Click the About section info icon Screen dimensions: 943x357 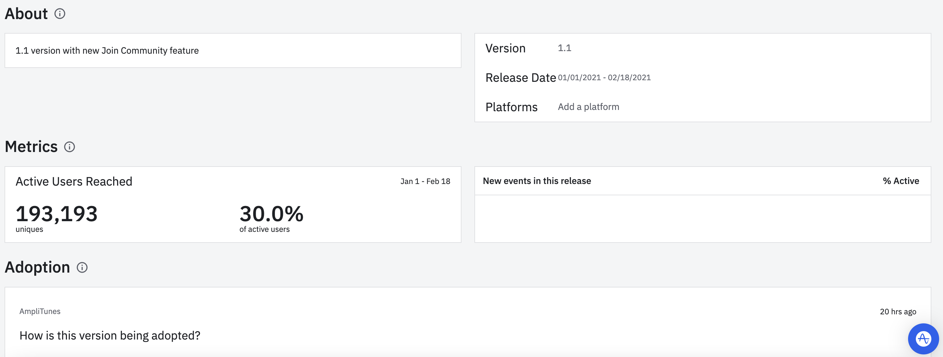(60, 14)
